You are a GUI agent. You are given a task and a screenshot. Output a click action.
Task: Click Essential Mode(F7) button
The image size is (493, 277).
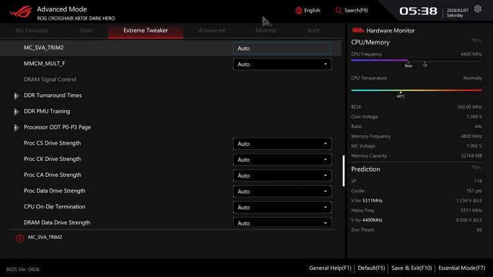pos(465,268)
